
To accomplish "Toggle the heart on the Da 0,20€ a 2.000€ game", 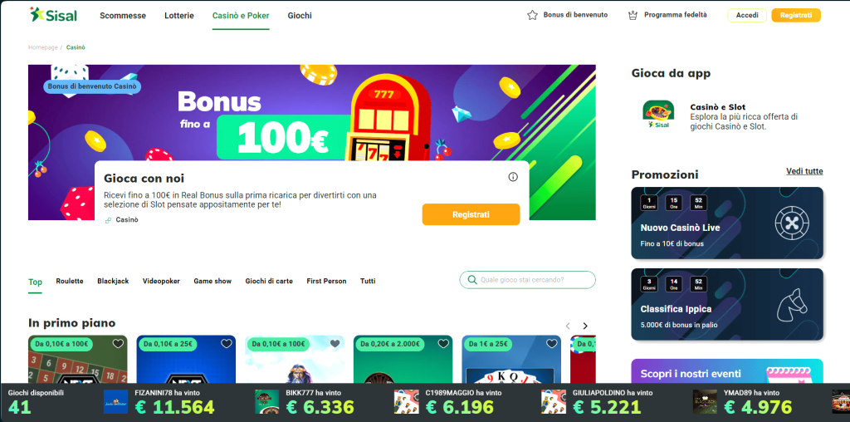I will tap(443, 343).
